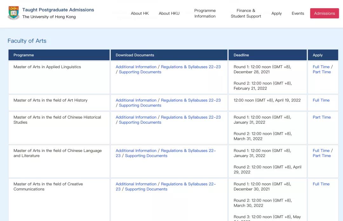This screenshot has height=221, width=343.
Task: Open the About HK menu
Action: click(140, 13)
